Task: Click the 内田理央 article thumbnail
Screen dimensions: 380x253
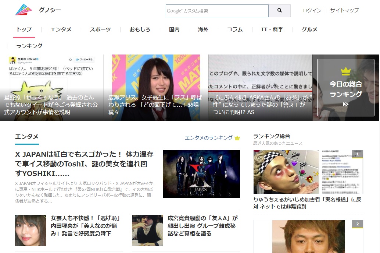Action: [x=31, y=230]
